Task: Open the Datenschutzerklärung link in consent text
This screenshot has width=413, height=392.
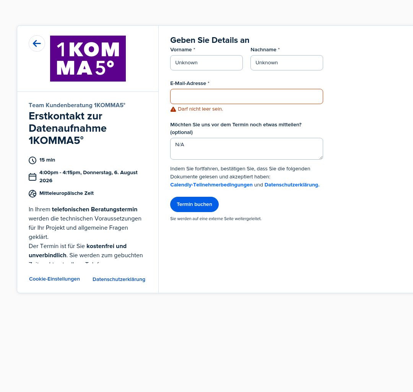Action: tap(292, 185)
